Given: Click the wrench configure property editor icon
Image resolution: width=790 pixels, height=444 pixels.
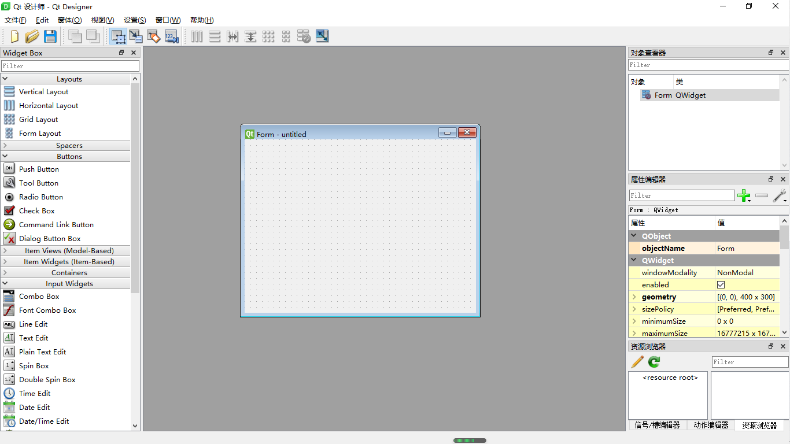Looking at the screenshot, I should tap(780, 195).
